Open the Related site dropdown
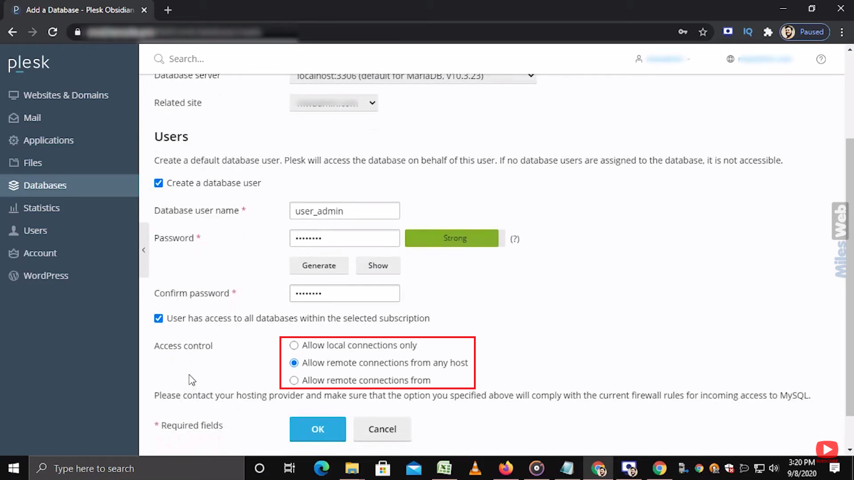Screen dimensions: 854x480 (334, 102)
